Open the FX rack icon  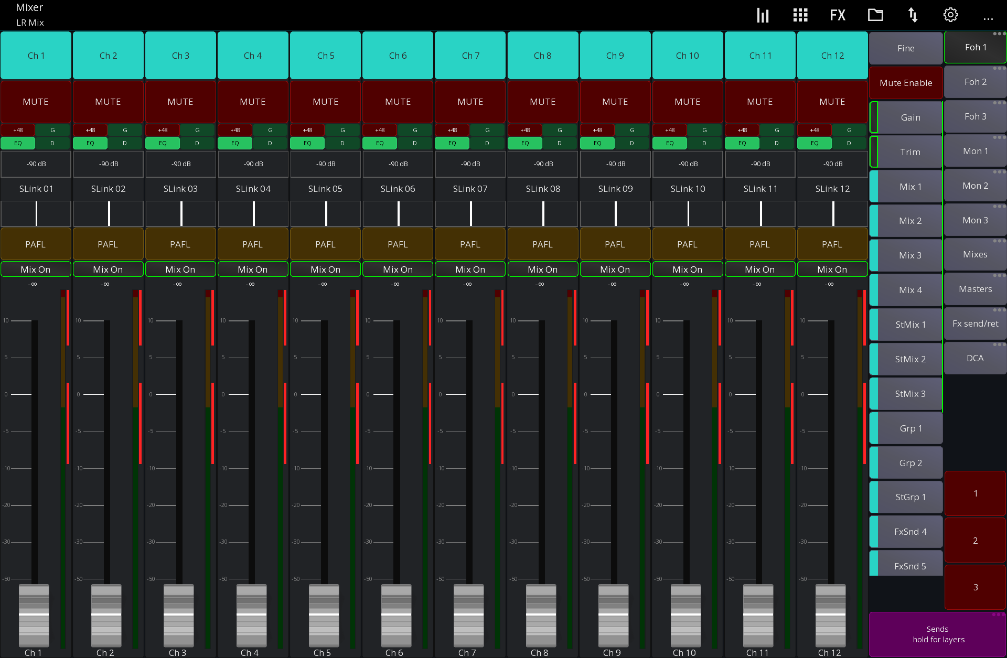pos(838,15)
